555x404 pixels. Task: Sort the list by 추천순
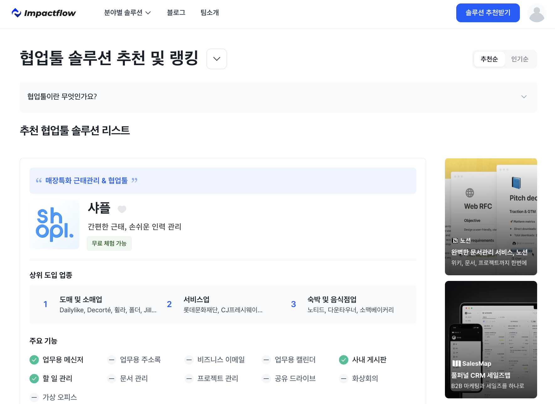[489, 59]
